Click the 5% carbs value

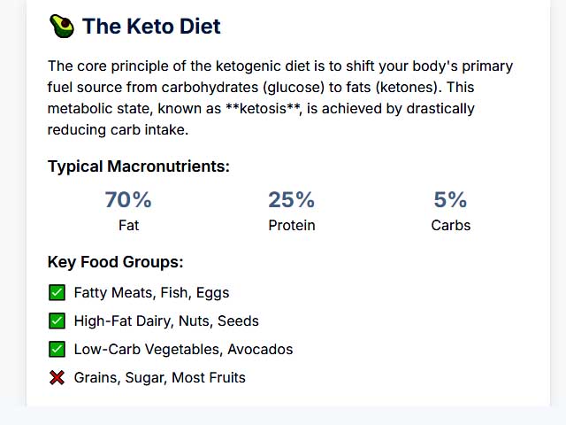(450, 199)
